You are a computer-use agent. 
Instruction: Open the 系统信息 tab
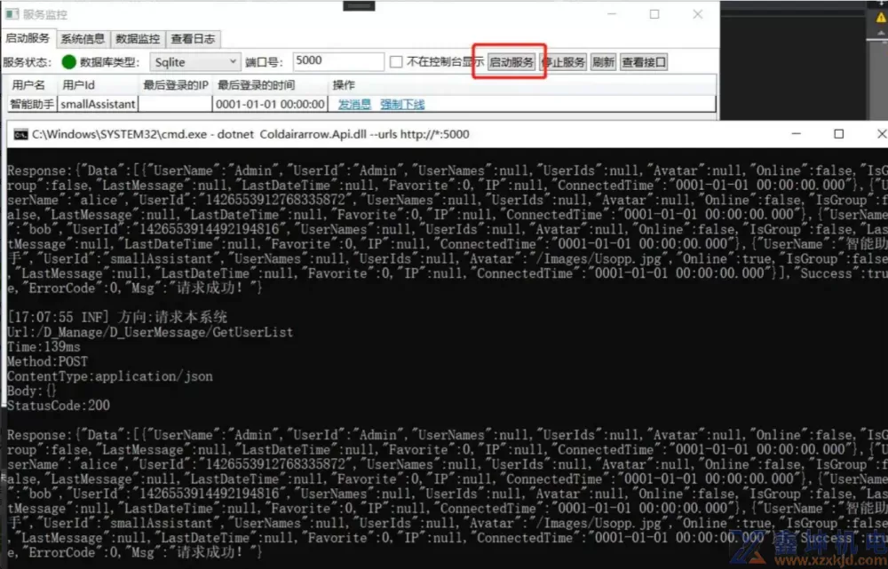tap(83, 38)
